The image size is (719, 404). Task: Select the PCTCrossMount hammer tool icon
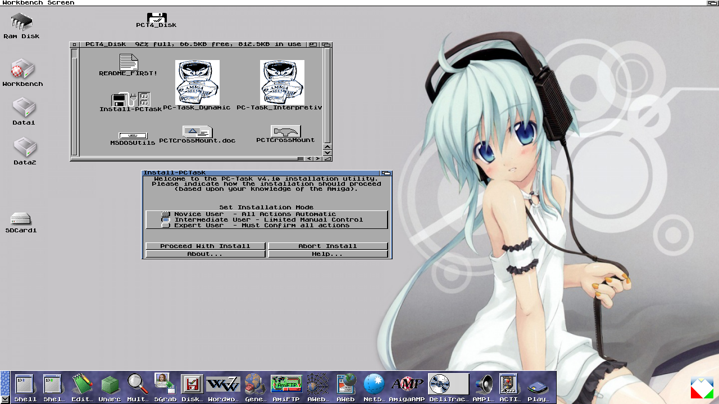click(285, 134)
